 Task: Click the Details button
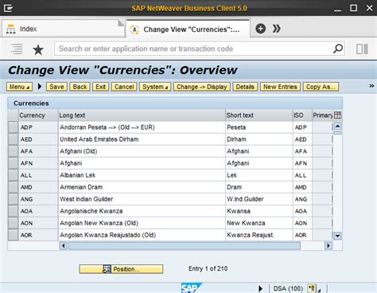[245, 87]
